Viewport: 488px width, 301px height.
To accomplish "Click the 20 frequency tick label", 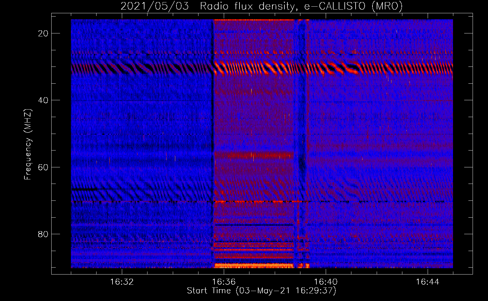I will 43,33.
